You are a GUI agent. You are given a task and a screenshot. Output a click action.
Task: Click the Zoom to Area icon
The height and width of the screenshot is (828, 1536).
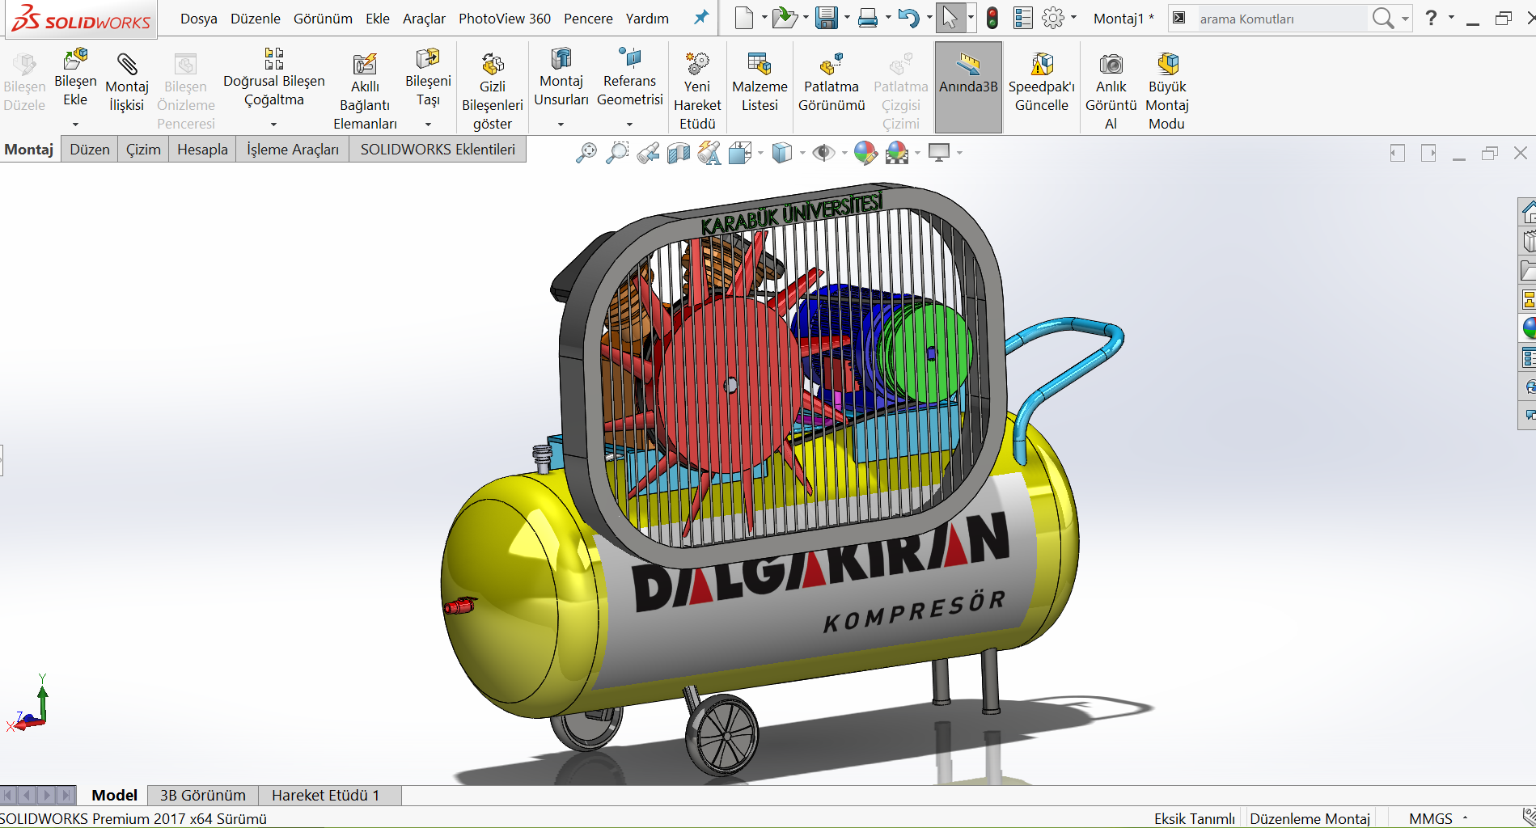click(x=617, y=153)
